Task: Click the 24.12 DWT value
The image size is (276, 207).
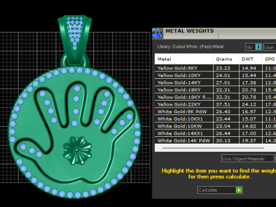Action: pyautogui.click(x=249, y=105)
